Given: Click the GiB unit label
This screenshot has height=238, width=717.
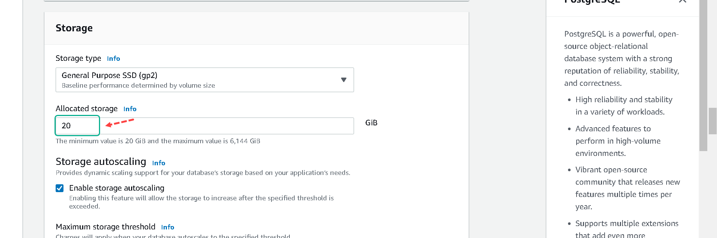Looking at the screenshot, I should point(371,123).
